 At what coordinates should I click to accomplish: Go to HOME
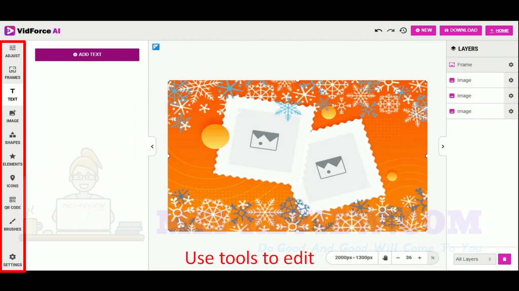click(499, 30)
